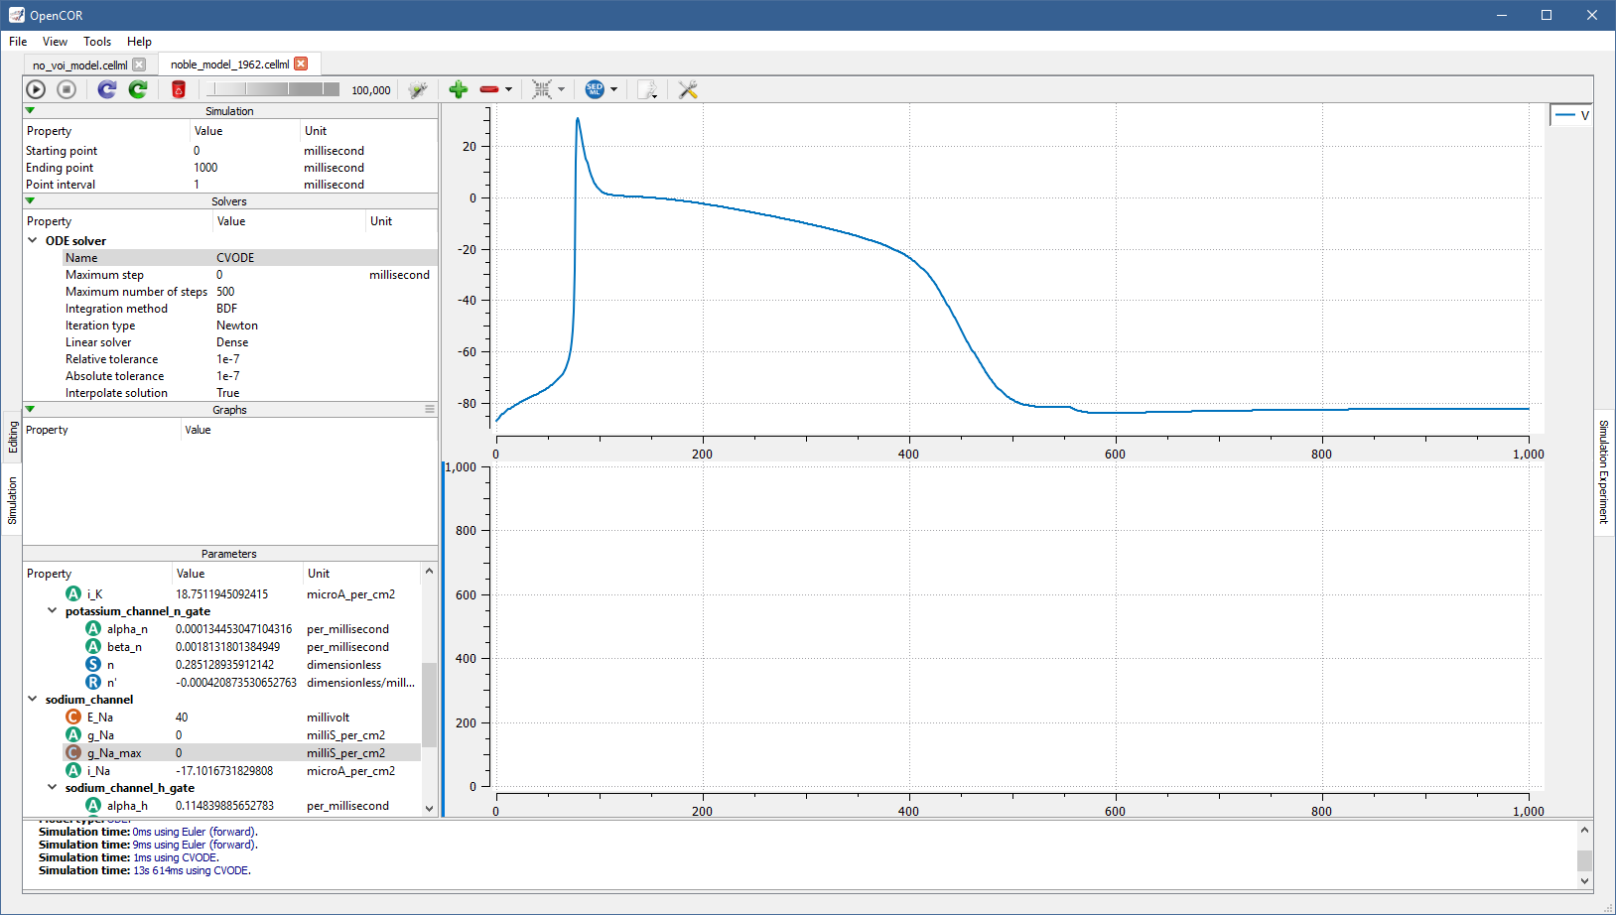Screen dimensions: 1616x915
Task: Adjust the simulation delay slider
Action: pyautogui.click(x=273, y=89)
